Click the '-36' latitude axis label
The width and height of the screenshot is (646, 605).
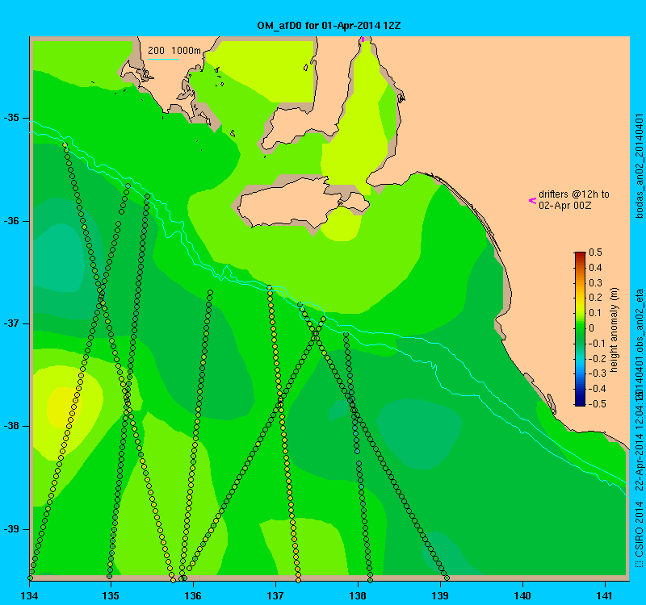tap(11, 221)
